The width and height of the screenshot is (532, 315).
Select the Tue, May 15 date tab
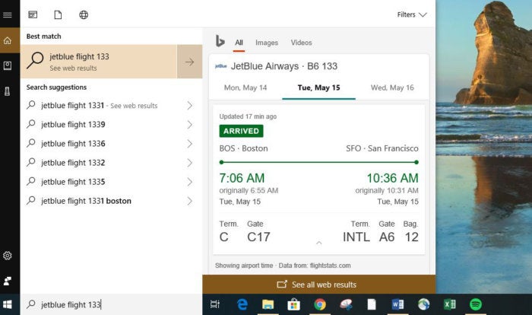pyautogui.click(x=318, y=87)
